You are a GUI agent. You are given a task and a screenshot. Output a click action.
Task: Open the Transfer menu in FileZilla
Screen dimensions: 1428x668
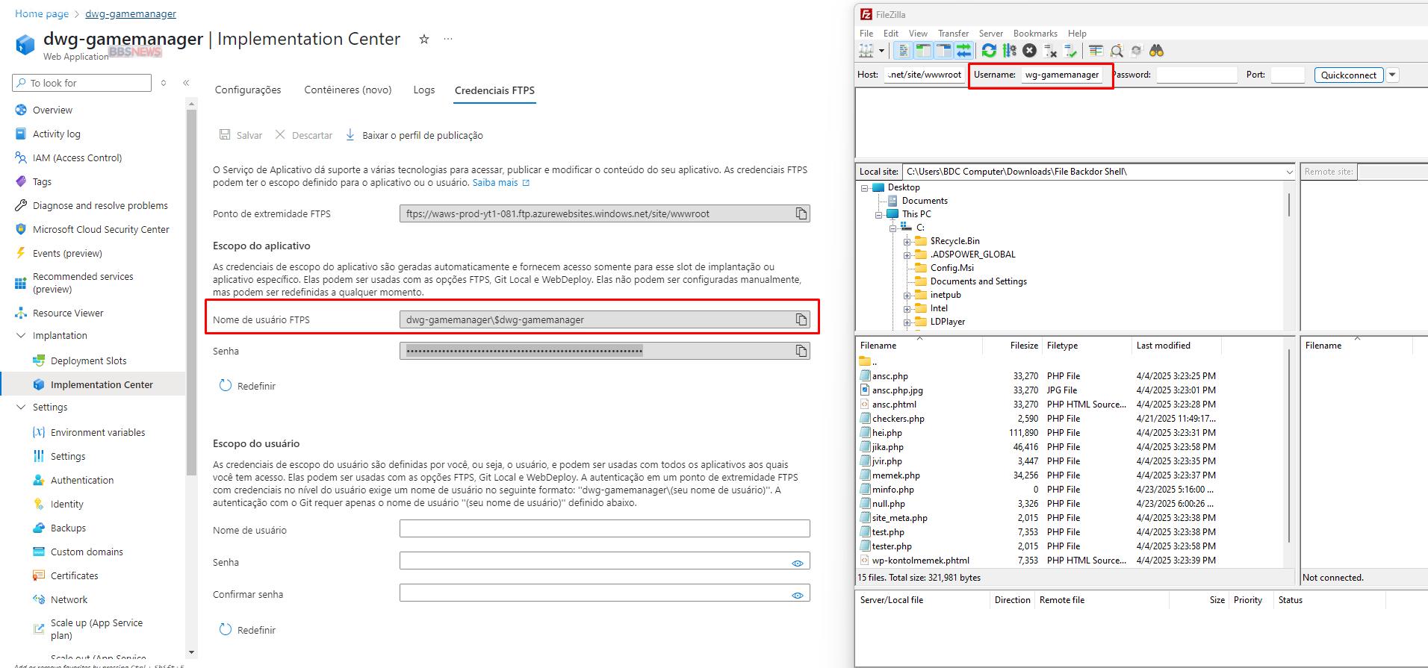(x=953, y=34)
